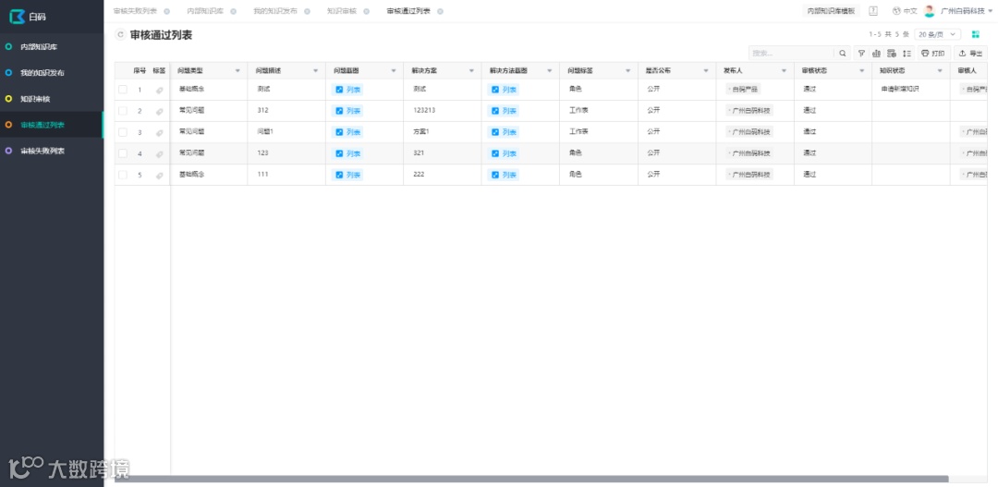Open 内部知识库 in the sidebar

(52, 47)
